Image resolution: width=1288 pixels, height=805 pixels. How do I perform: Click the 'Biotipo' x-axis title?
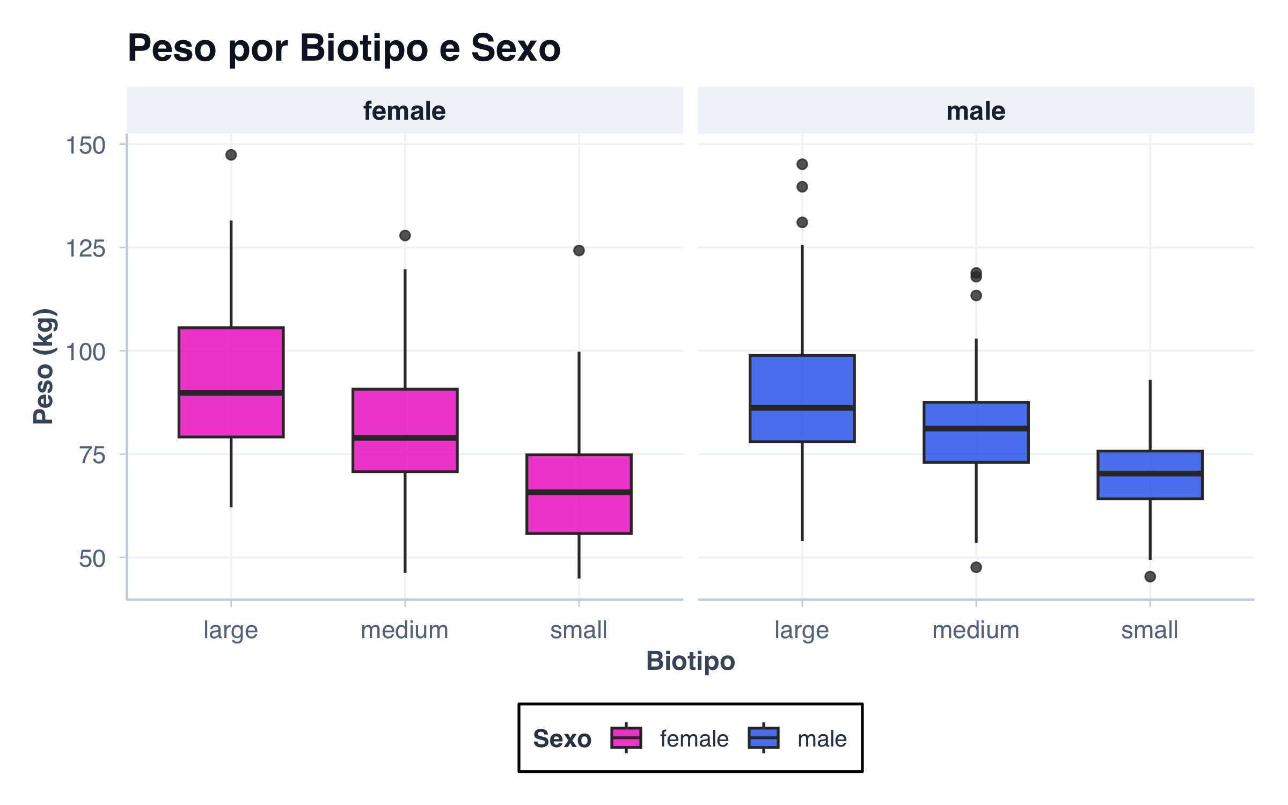point(690,661)
